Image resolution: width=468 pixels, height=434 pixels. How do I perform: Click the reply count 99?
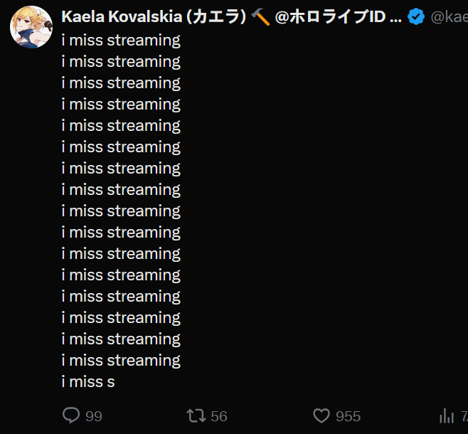click(94, 416)
